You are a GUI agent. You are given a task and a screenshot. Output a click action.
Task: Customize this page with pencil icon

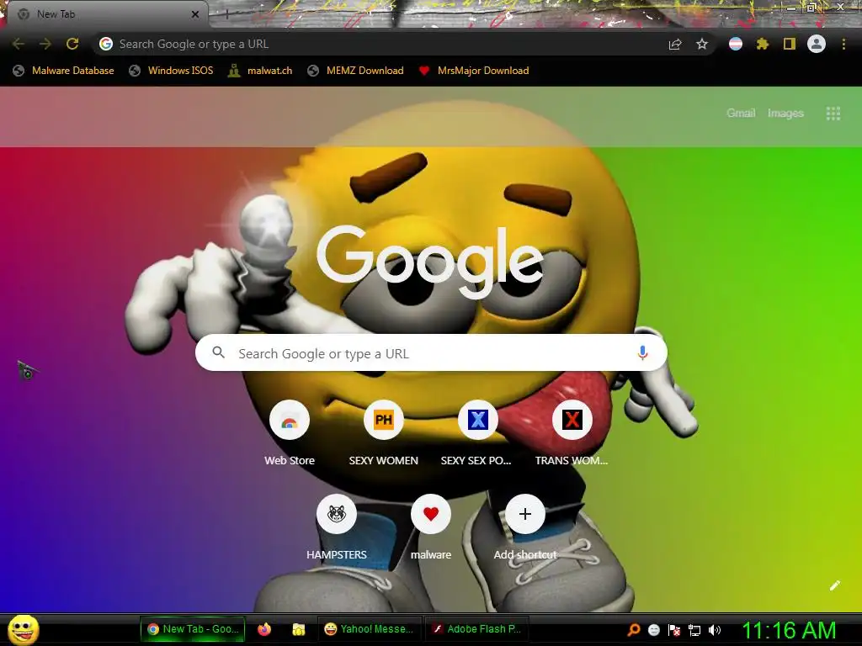point(834,585)
